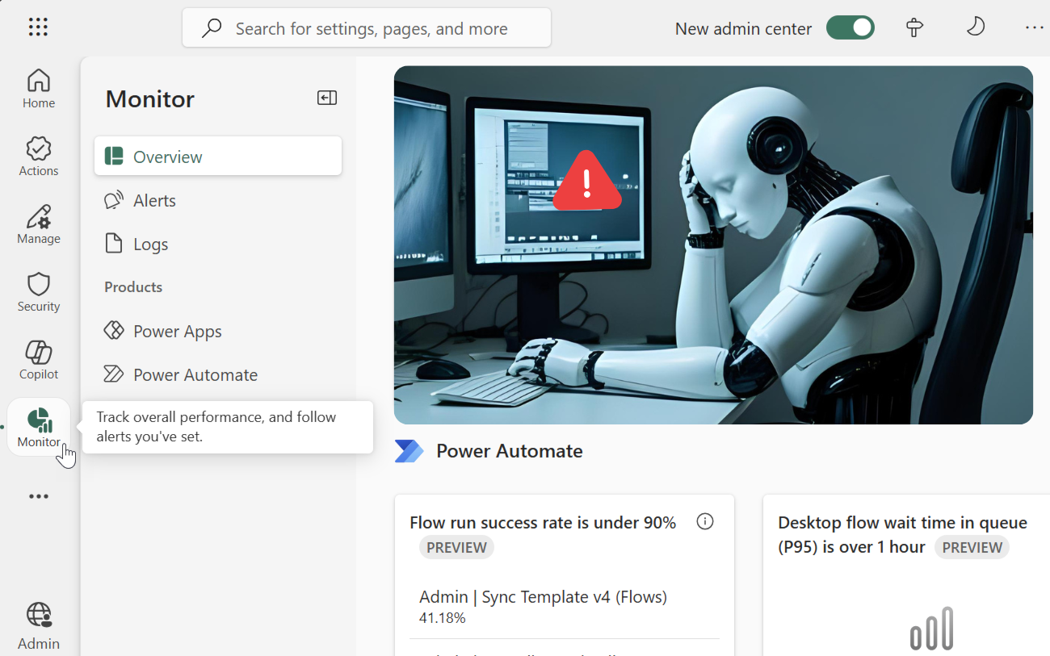Click Desktop flow wait time card title
The image size is (1050, 656).
902,534
